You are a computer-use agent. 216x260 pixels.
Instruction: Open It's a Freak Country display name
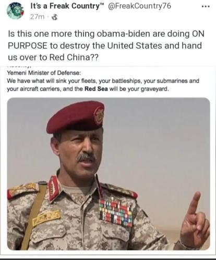[x=67, y=6]
